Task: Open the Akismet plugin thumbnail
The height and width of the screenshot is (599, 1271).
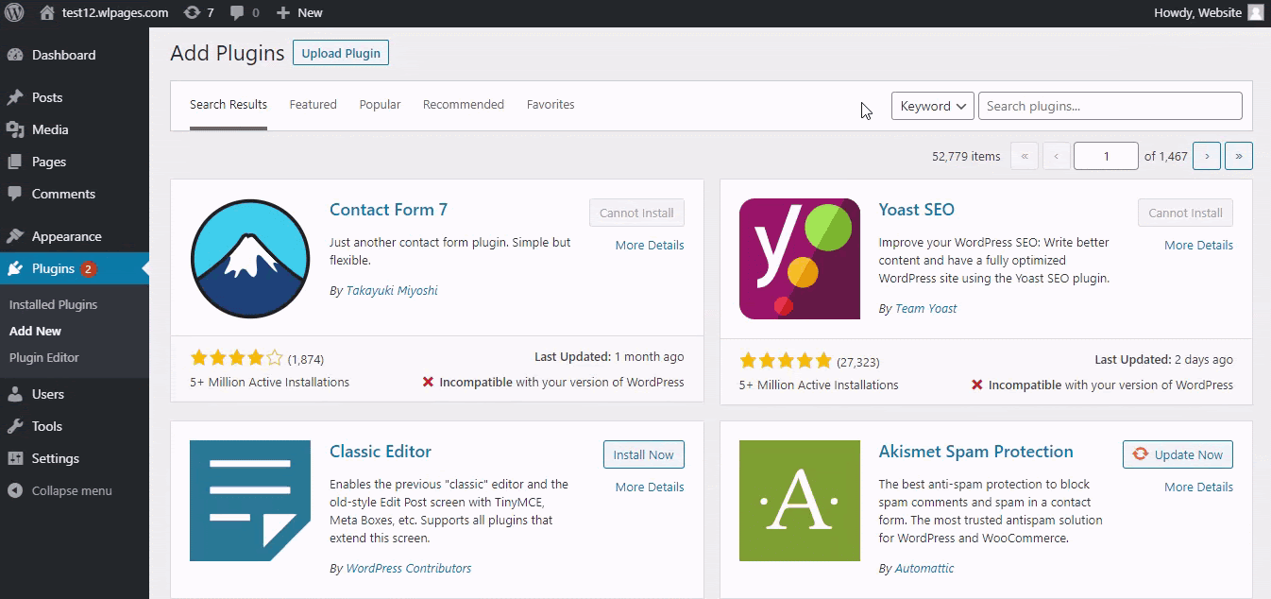Action: (x=800, y=501)
